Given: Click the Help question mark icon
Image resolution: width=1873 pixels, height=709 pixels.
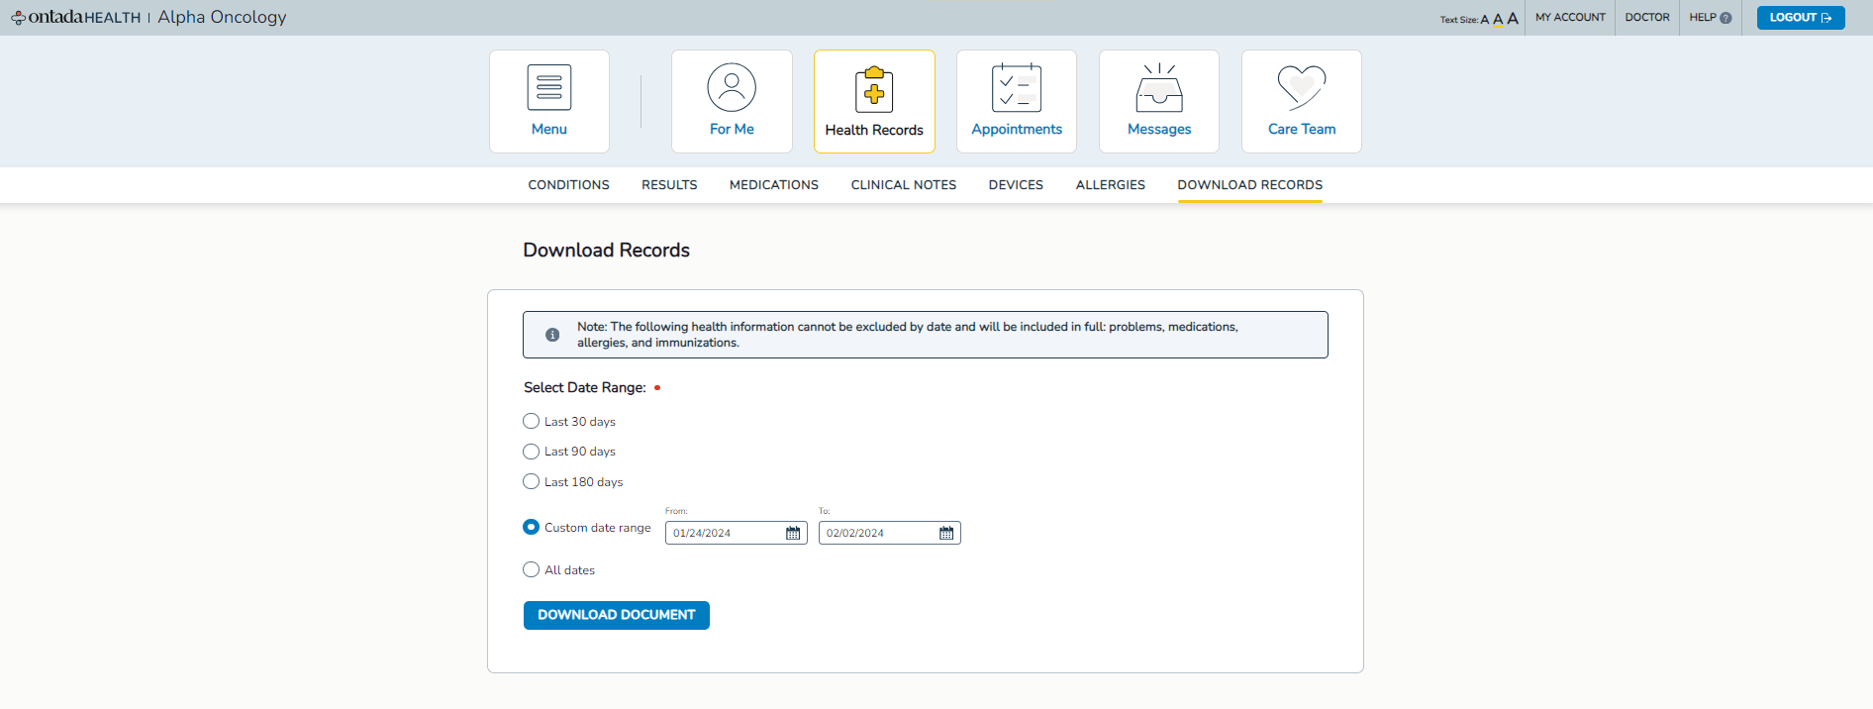Looking at the screenshot, I should 1725,18.
